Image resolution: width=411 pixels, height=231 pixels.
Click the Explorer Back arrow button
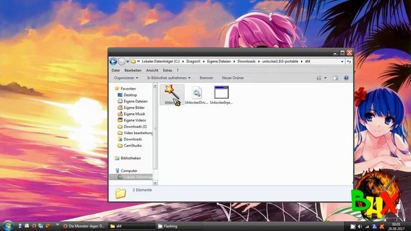tap(113, 62)
